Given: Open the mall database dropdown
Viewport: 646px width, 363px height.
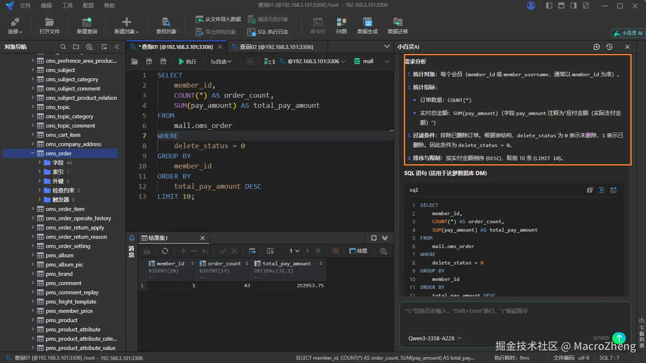Looking at the screenshot, I should point(371,61).
